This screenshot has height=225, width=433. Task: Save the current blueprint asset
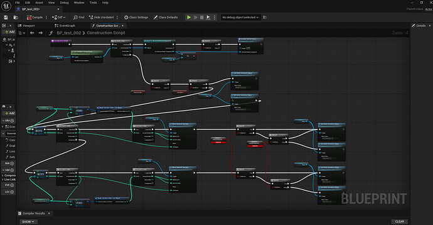tap(6, 17)
